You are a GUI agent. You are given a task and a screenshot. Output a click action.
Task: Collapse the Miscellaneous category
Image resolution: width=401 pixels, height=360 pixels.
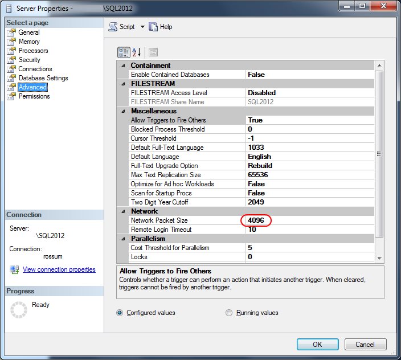coord(123,111)
